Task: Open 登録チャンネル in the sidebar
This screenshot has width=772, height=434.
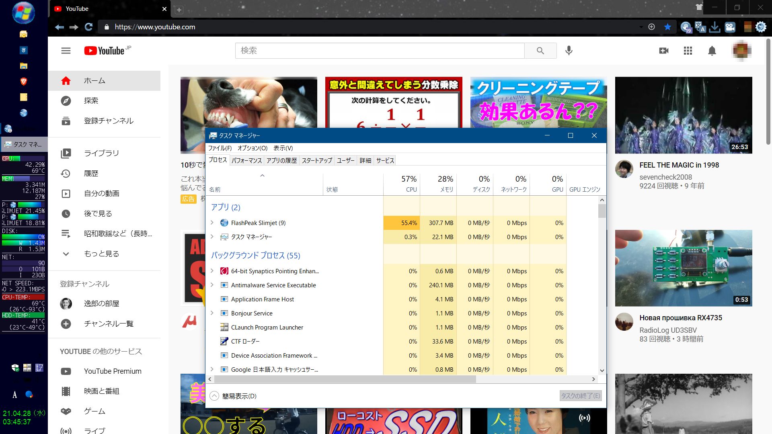Action: coord(104,121)
